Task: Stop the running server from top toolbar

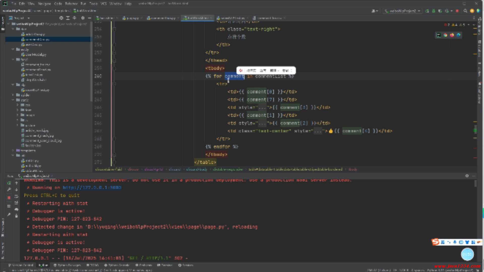Action: click(x=457, y=11)
